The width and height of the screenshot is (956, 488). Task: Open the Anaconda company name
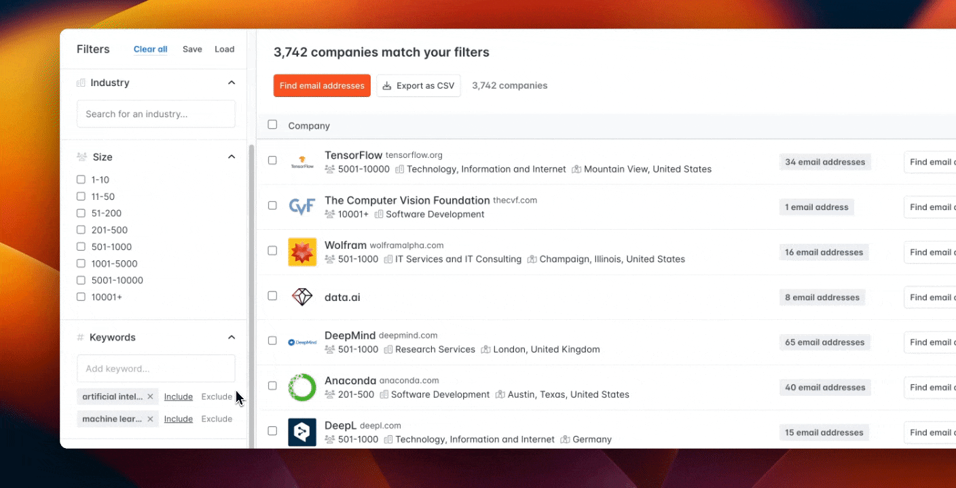point(350,380)
